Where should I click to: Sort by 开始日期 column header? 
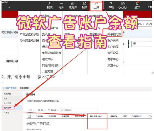point(52,116)
